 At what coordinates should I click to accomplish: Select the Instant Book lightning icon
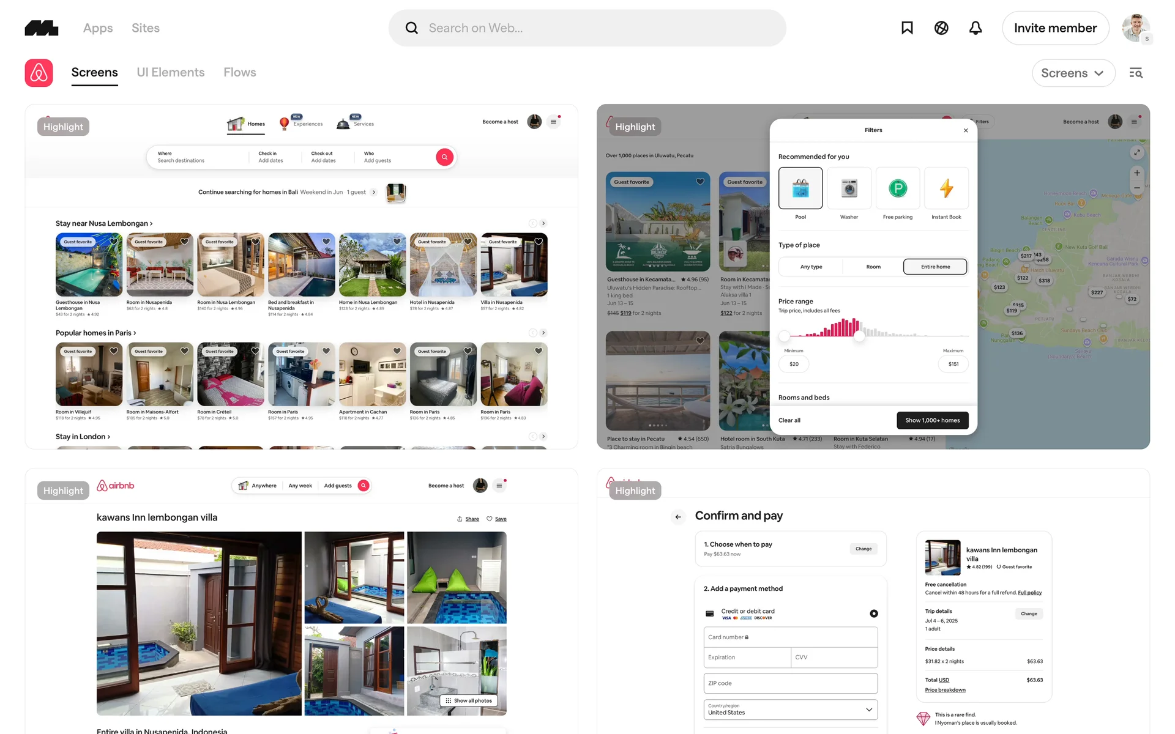[x=946, y=188]
